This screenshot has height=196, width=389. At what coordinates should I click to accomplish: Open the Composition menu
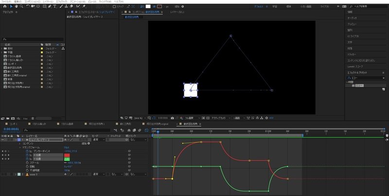(x=32, y=1)
